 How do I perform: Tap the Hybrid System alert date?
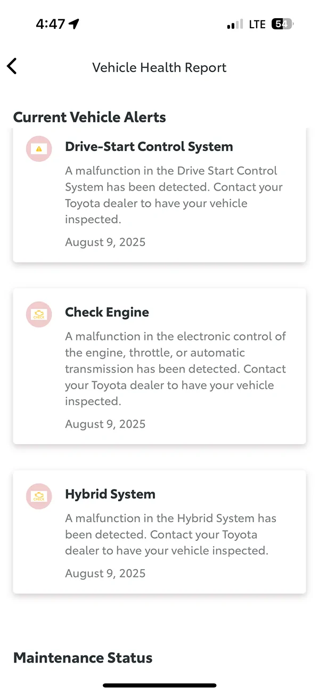[105, 573]
